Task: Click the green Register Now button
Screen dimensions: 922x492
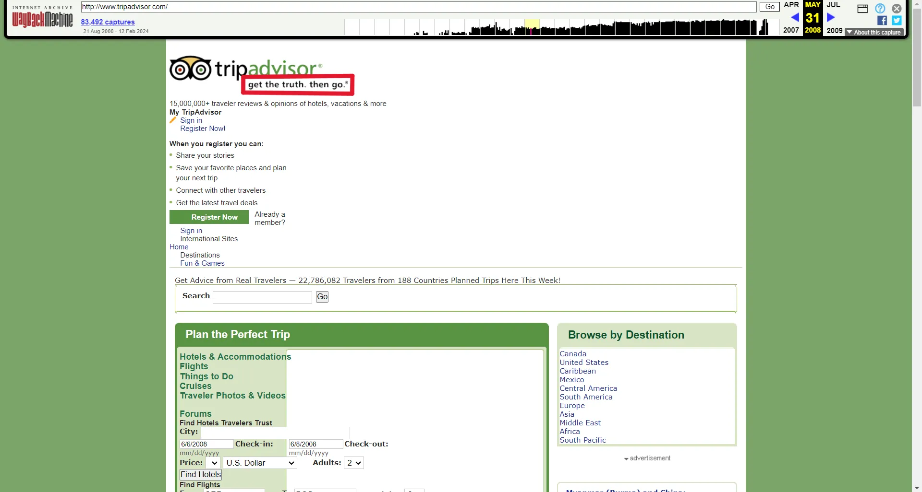Action: point(209,217)
